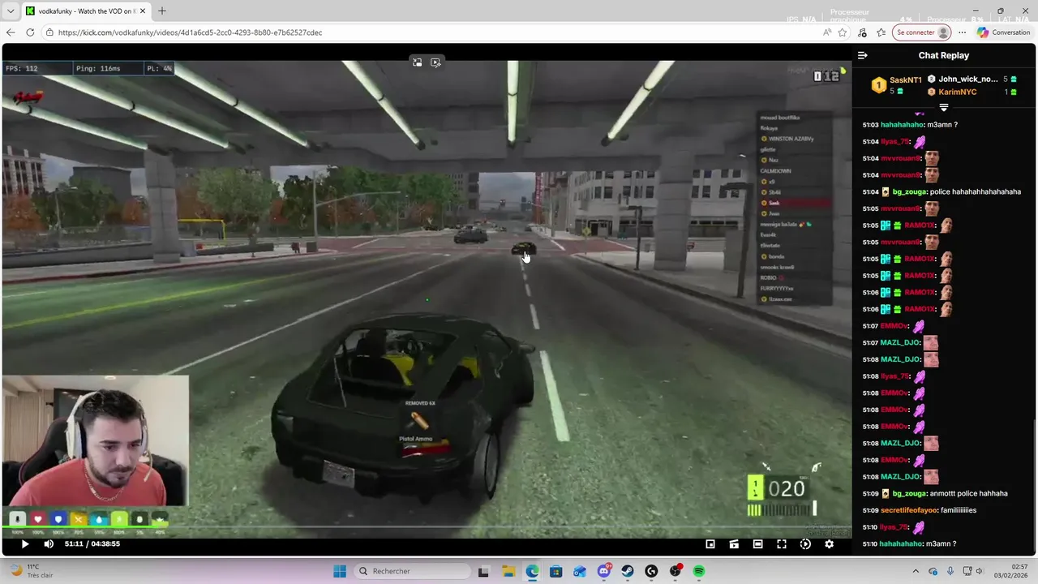This screenshot has width=1038, height=584.
Task: Go back in the browser
Action: coord(11,32)
